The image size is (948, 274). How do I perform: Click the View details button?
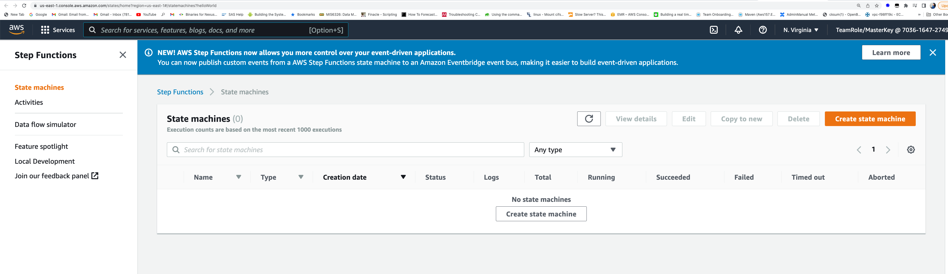click(x=636, y=118)
